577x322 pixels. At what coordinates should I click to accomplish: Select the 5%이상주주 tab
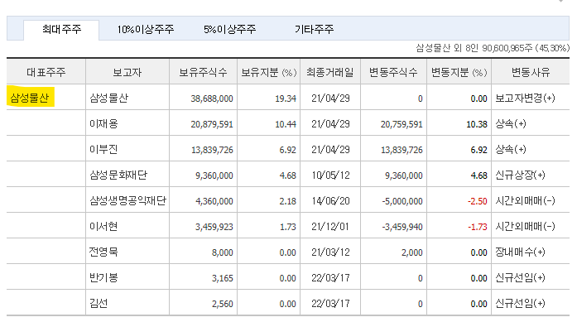[x=229, y=30]
